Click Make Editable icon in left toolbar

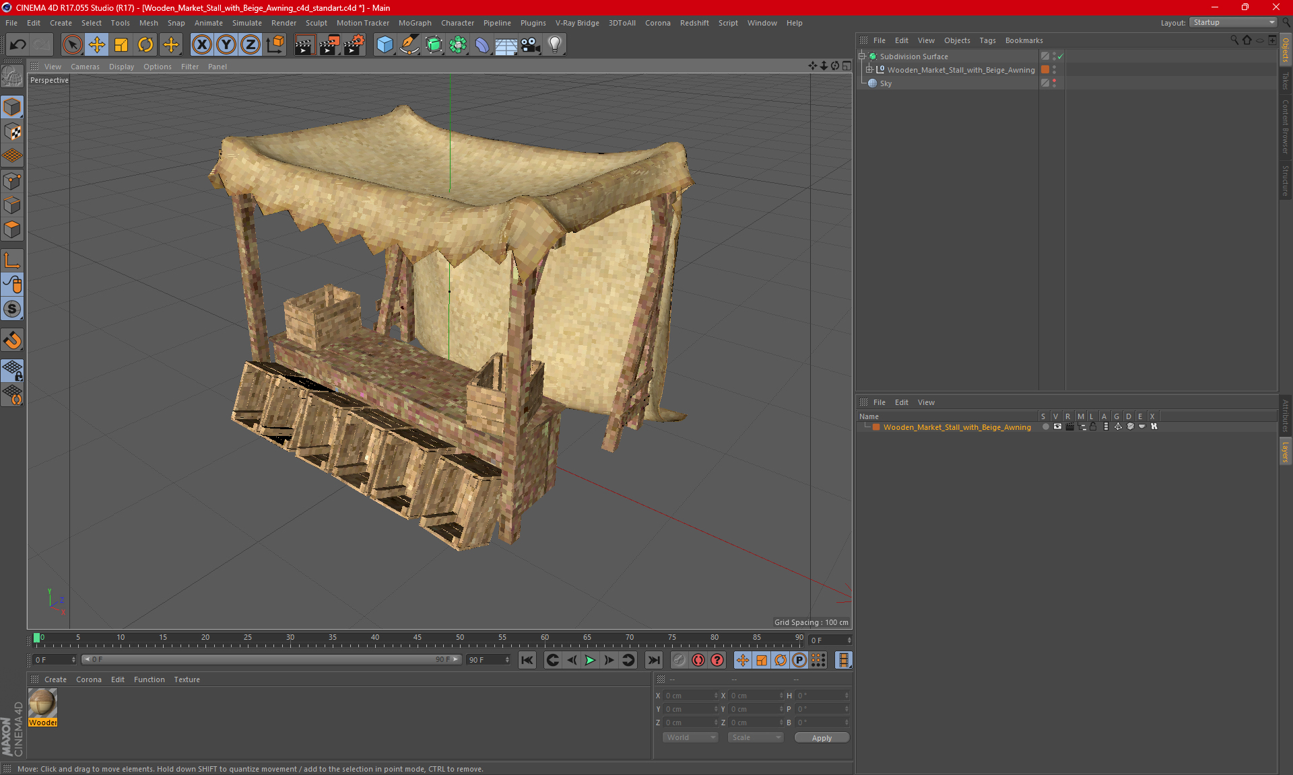tap(12, 76)
